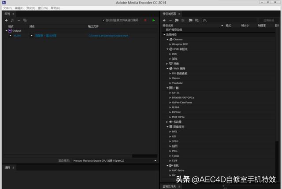
Task: Select the Broadcast category icon
Action: [171, 88]
